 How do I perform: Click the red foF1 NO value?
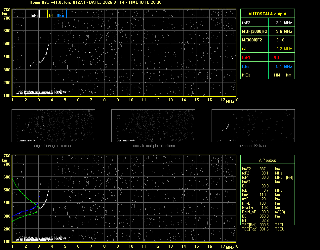pos(276,57)
